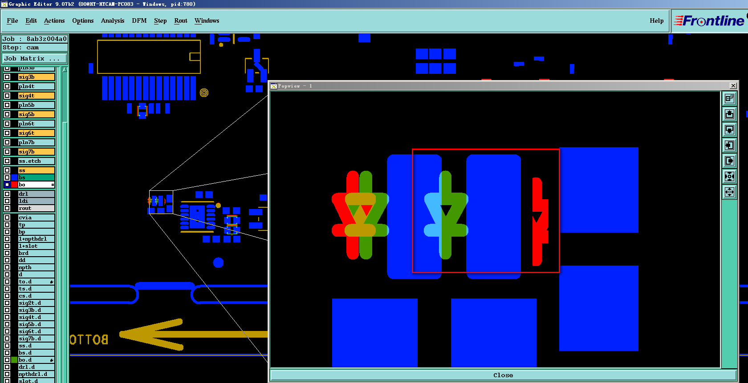Screen dimensions: 748x383
Task: Toggle the cvia layer display box
Action: click(7, 218)
